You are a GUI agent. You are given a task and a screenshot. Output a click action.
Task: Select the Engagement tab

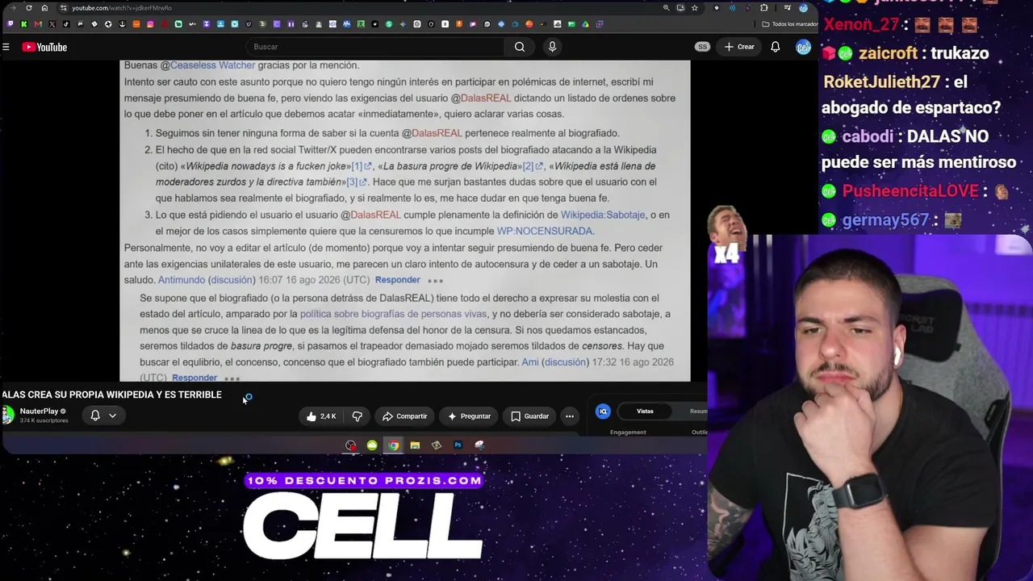(x=628, y=433)
